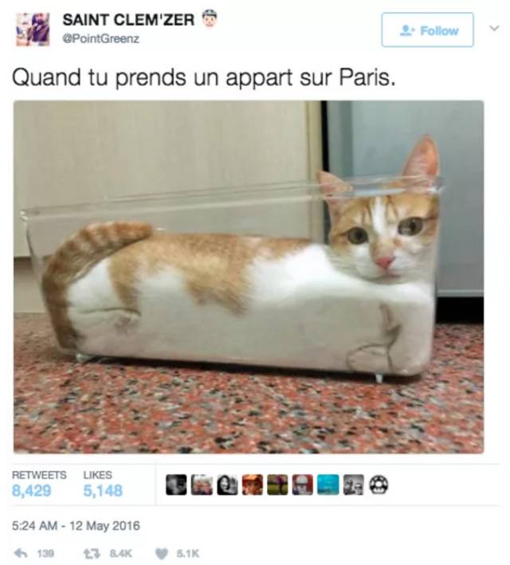510x565 pixels.
Task: Expand the tweet options chevron
Action: [x=495, y=28]
